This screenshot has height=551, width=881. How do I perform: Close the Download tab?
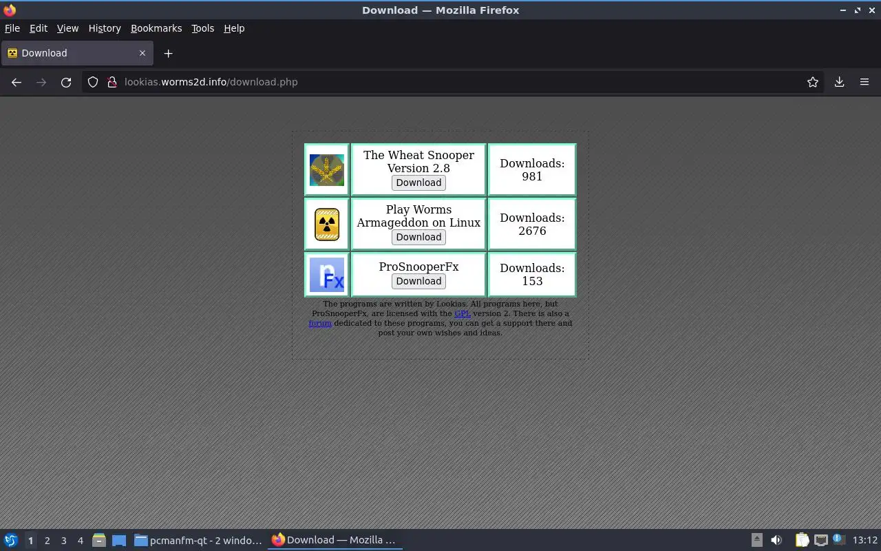[x=142, y=53]
